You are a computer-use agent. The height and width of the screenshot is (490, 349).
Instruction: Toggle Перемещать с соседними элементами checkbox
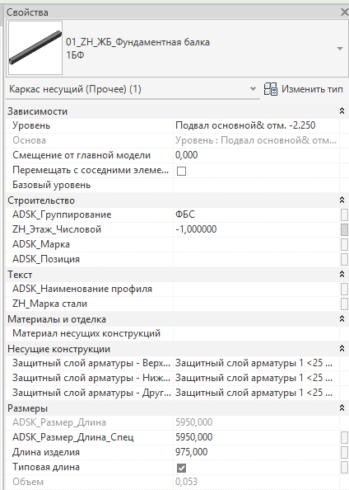182,171
